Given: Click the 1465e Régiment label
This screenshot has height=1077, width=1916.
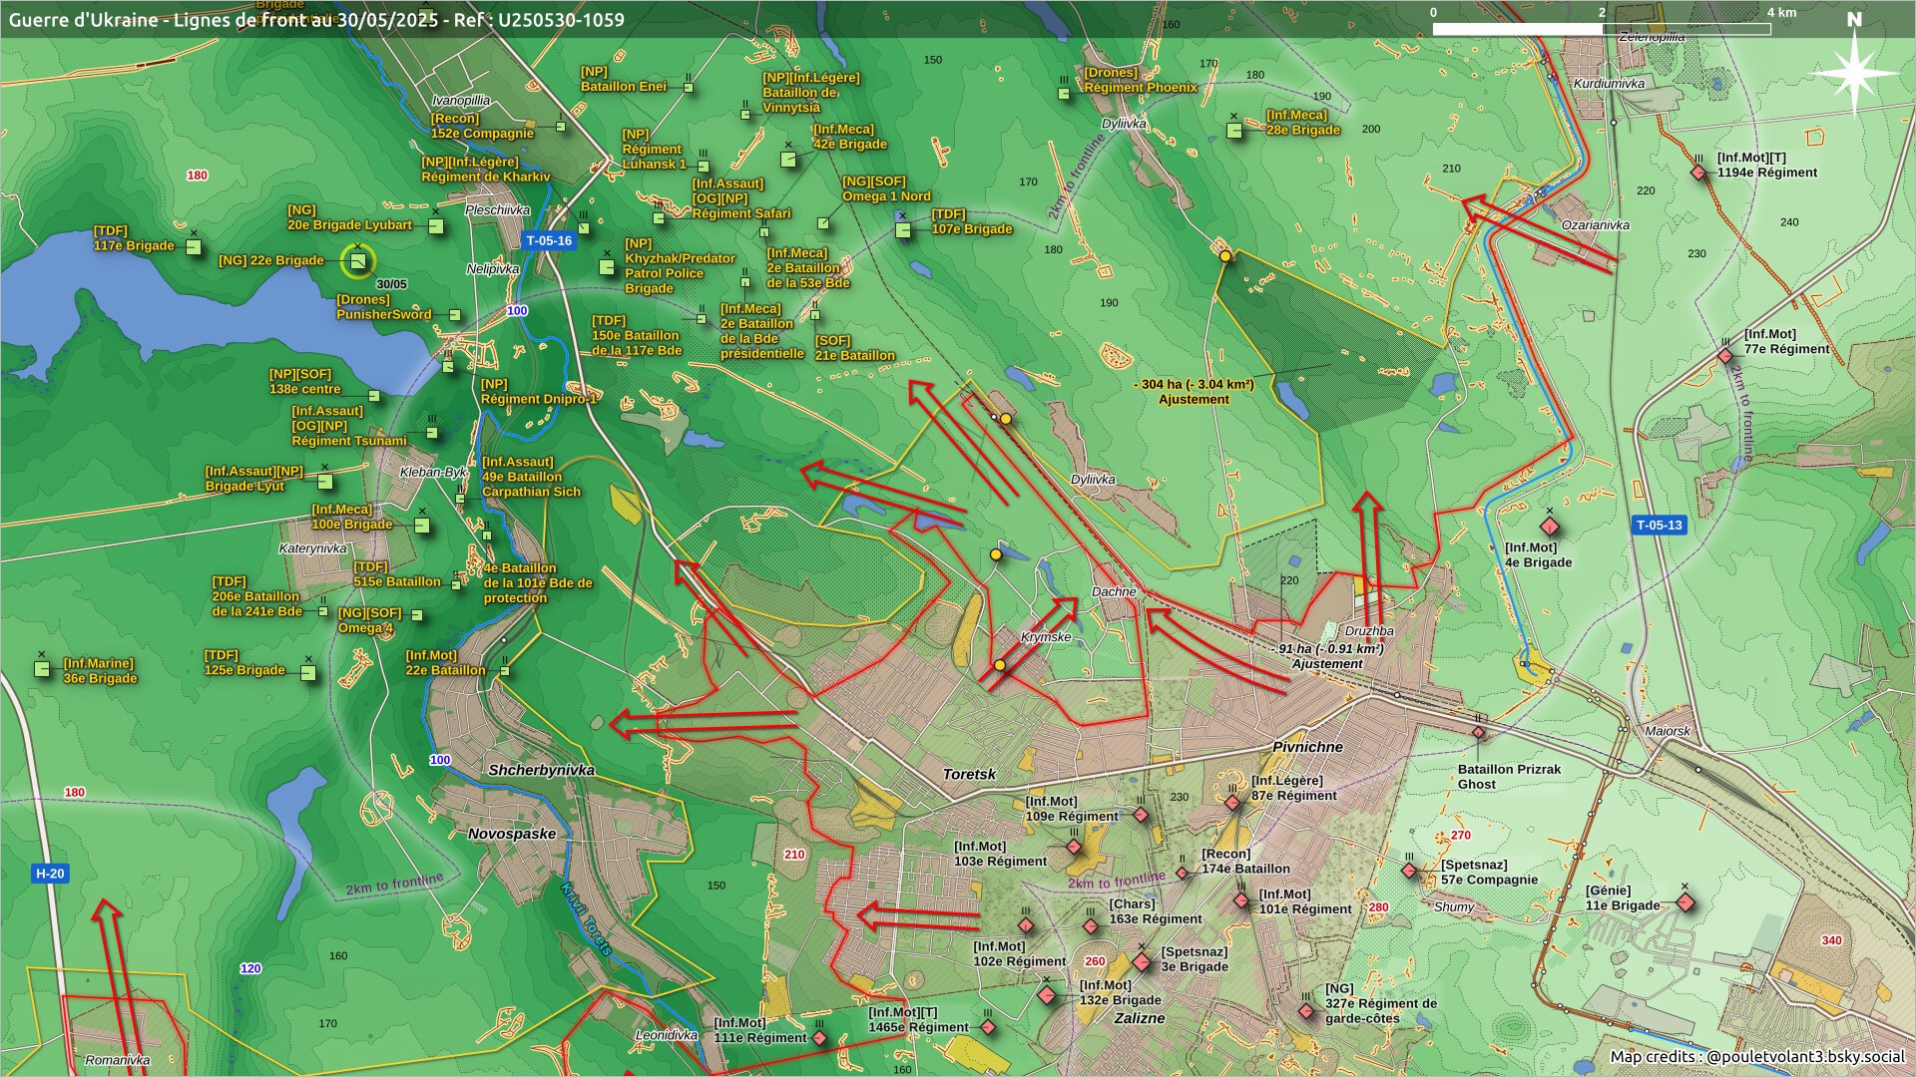Looking at the screenshot, I should [x=918, y=1020].
